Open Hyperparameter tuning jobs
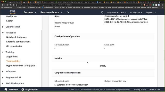This screenshot has width=165, height=92. (x=21, y=65)
